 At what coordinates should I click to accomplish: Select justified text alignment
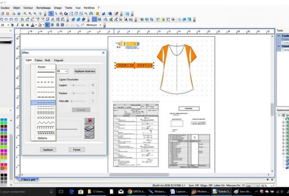[x=62, y=25]
